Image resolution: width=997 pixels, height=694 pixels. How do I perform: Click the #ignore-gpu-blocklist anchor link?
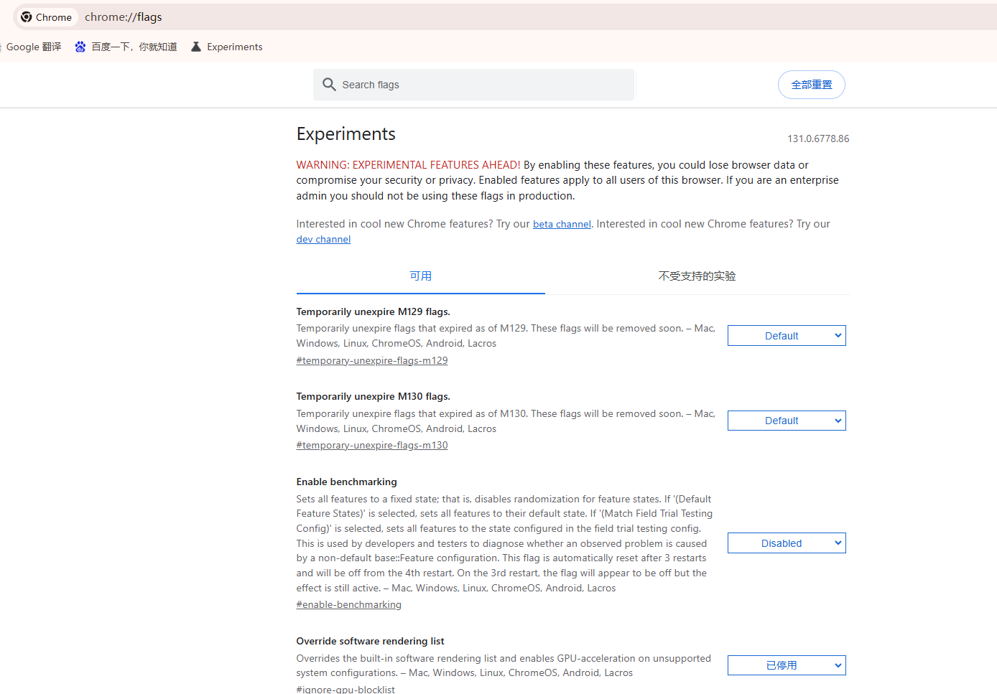[346, 689]
